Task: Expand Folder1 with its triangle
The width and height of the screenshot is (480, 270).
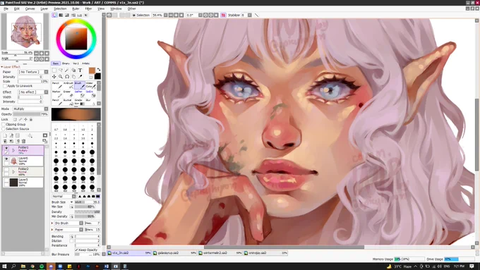Action: pyautogui.click(x=13, y=150)
